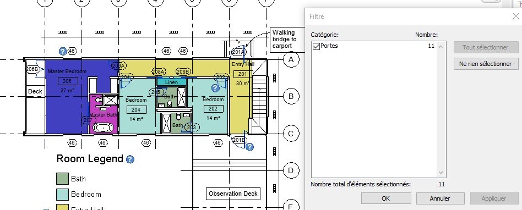
Task: Click grid bubble A
Action: tap(291, 59)
